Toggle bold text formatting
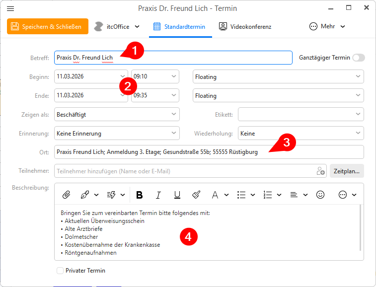The width and height of the screenshot is (376, 287). (x=139, y=195)
